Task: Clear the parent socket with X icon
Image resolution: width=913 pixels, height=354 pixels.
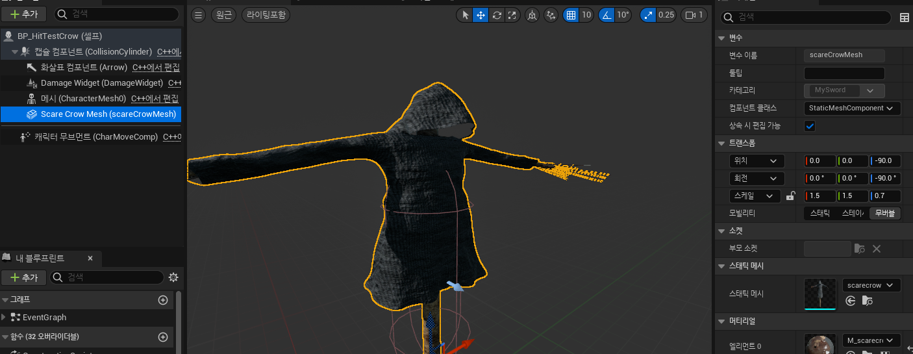Action: tap(876, 249)
